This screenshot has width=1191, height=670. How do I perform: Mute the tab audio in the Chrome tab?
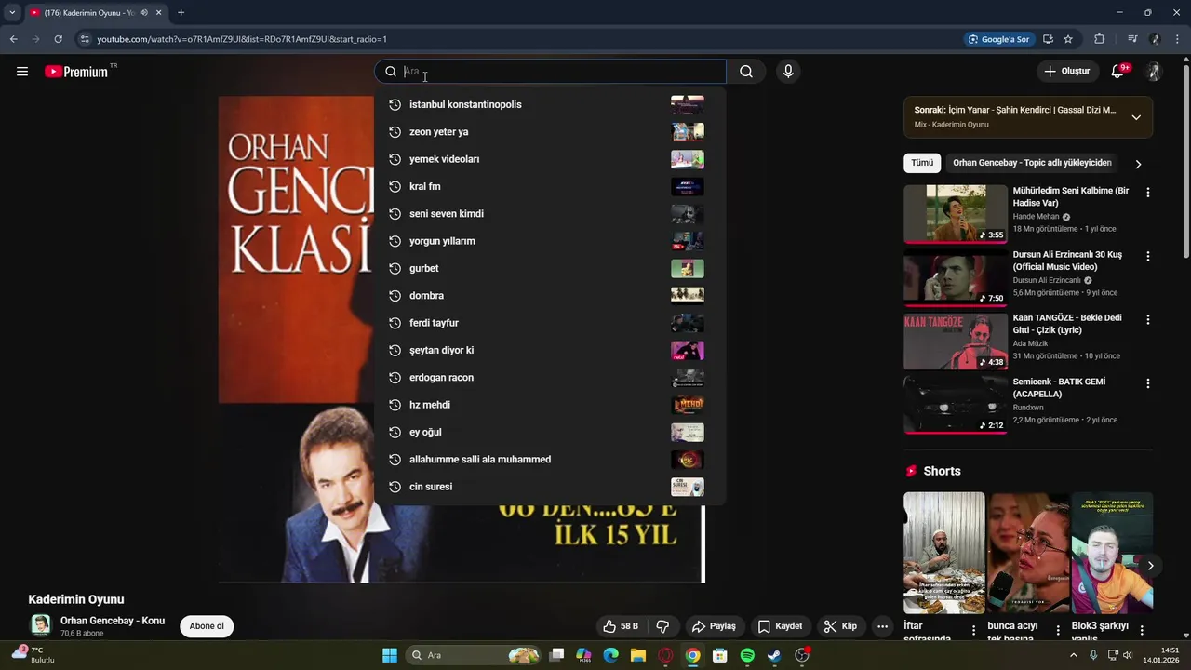coord(143,13)
